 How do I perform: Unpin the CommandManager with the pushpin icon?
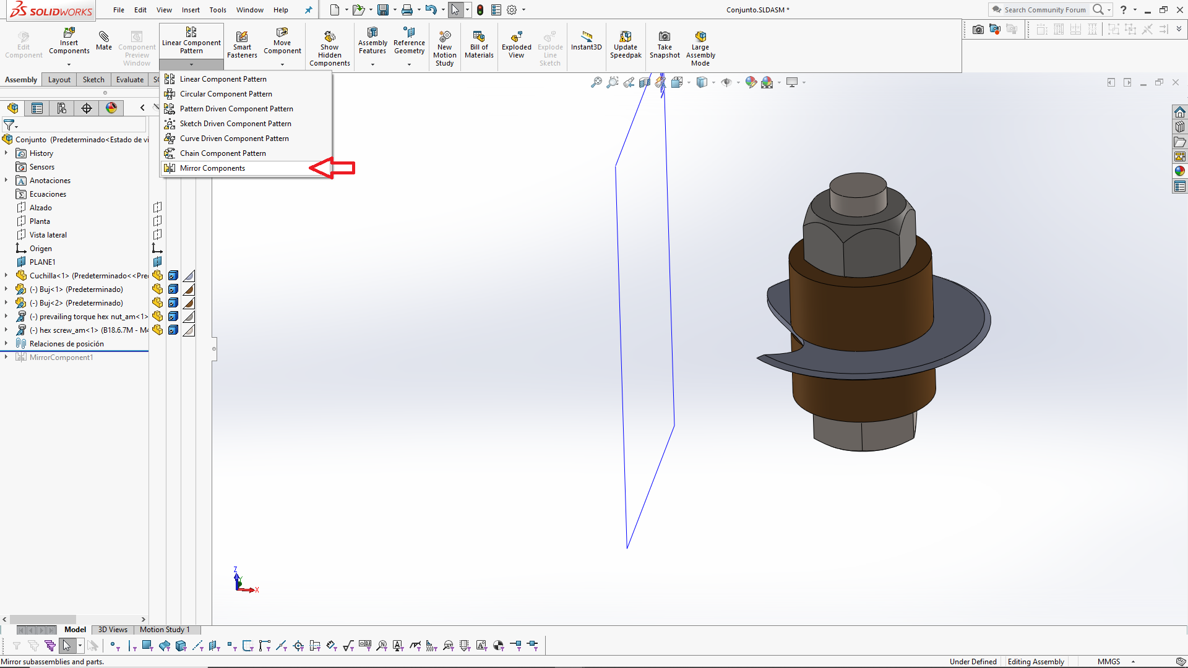point(308,10)
